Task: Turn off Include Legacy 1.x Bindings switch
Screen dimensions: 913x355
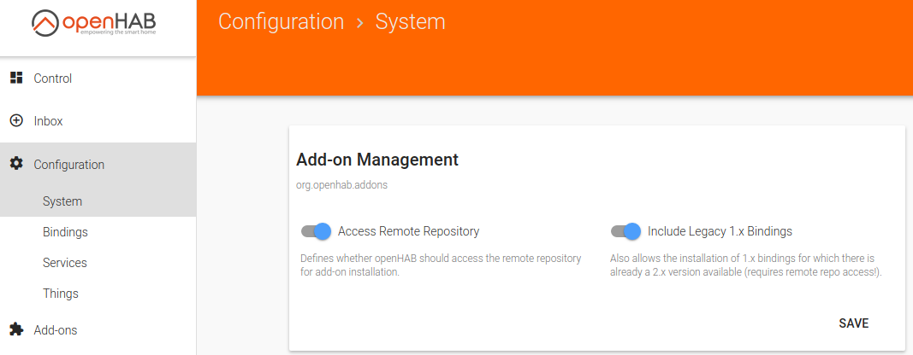Action: pos(625,231)
